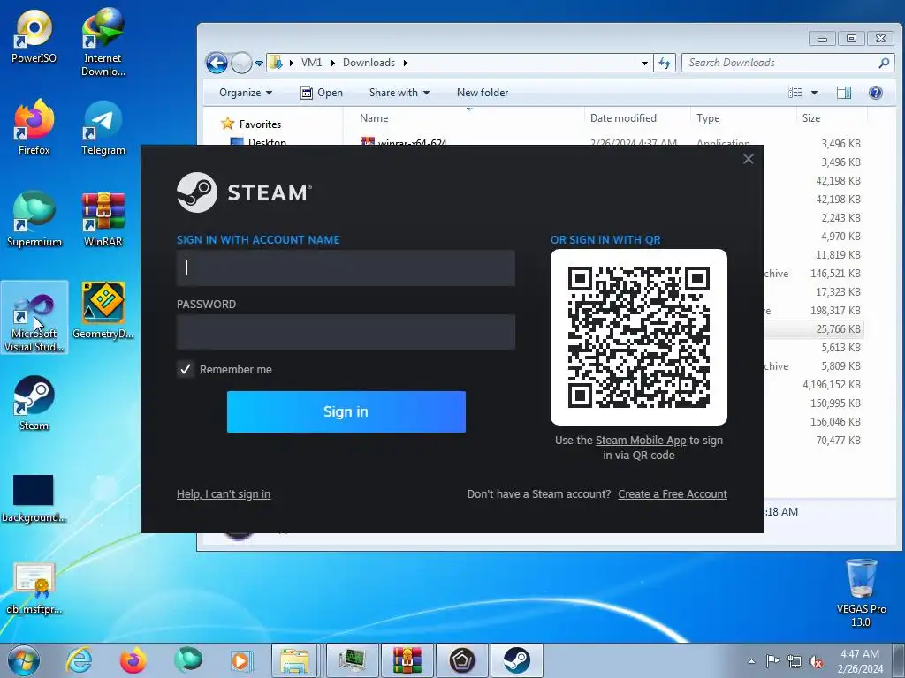Open Supermium from the taskbar
Screen dimensions: 905x678
[x=187, y=660]
